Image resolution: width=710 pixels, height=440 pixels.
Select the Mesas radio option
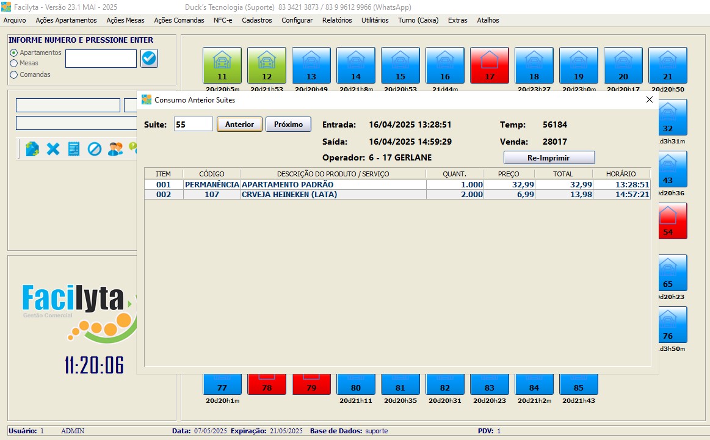pyautogui.click(x=13, y=63)
